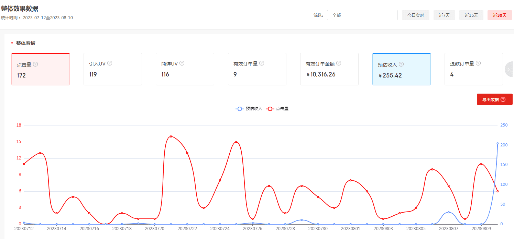The height and width of the screenshot is (239, 514).
Task: Click the 导出数据 export button
Action: click(x=494, y=99)
